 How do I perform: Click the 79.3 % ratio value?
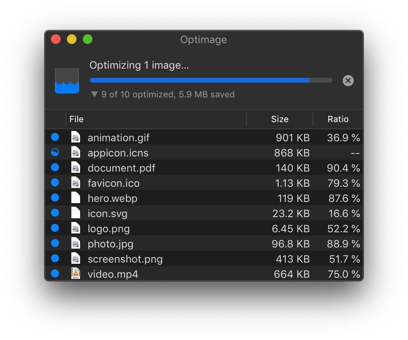pyautogui.click(x=344, y=183)
